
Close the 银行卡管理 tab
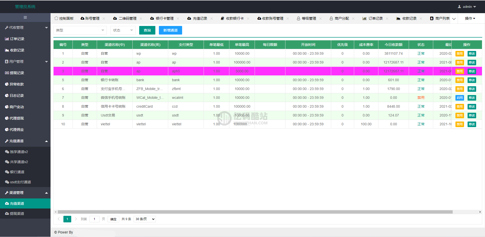coord(178,19)
